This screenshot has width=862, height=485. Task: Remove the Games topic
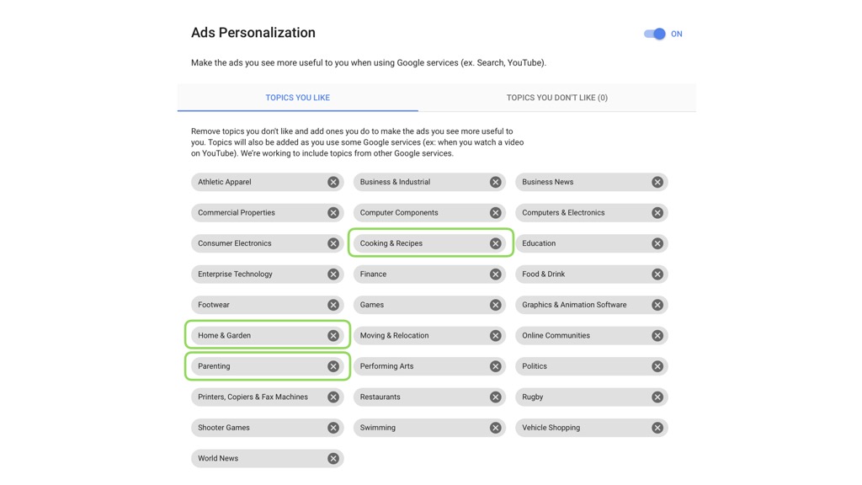pyautogui.click(x=495, y=305)
